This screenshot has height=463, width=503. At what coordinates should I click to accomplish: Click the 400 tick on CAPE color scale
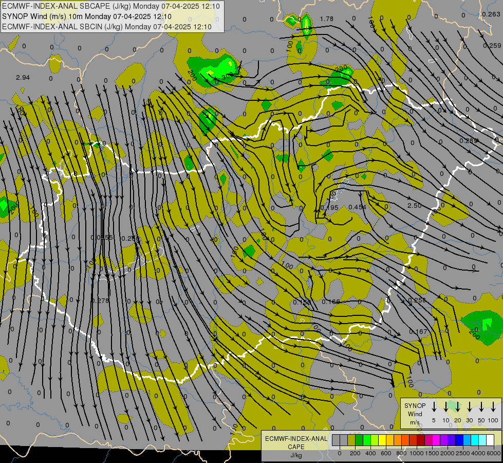pos(370,453)
